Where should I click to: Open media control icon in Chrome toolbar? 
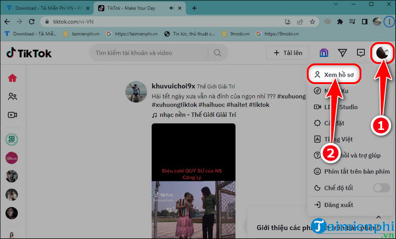(x=352, y=22)
